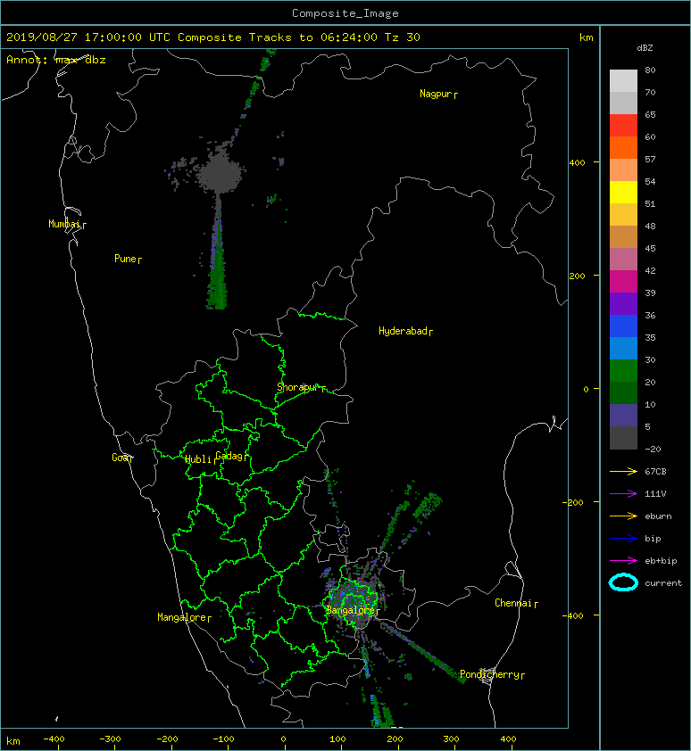
Task: Click the Pune city label
Action: point(125,259)
